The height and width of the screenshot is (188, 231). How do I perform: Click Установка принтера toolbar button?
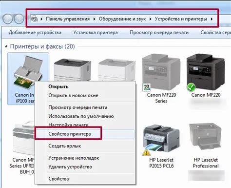(96, 33)
